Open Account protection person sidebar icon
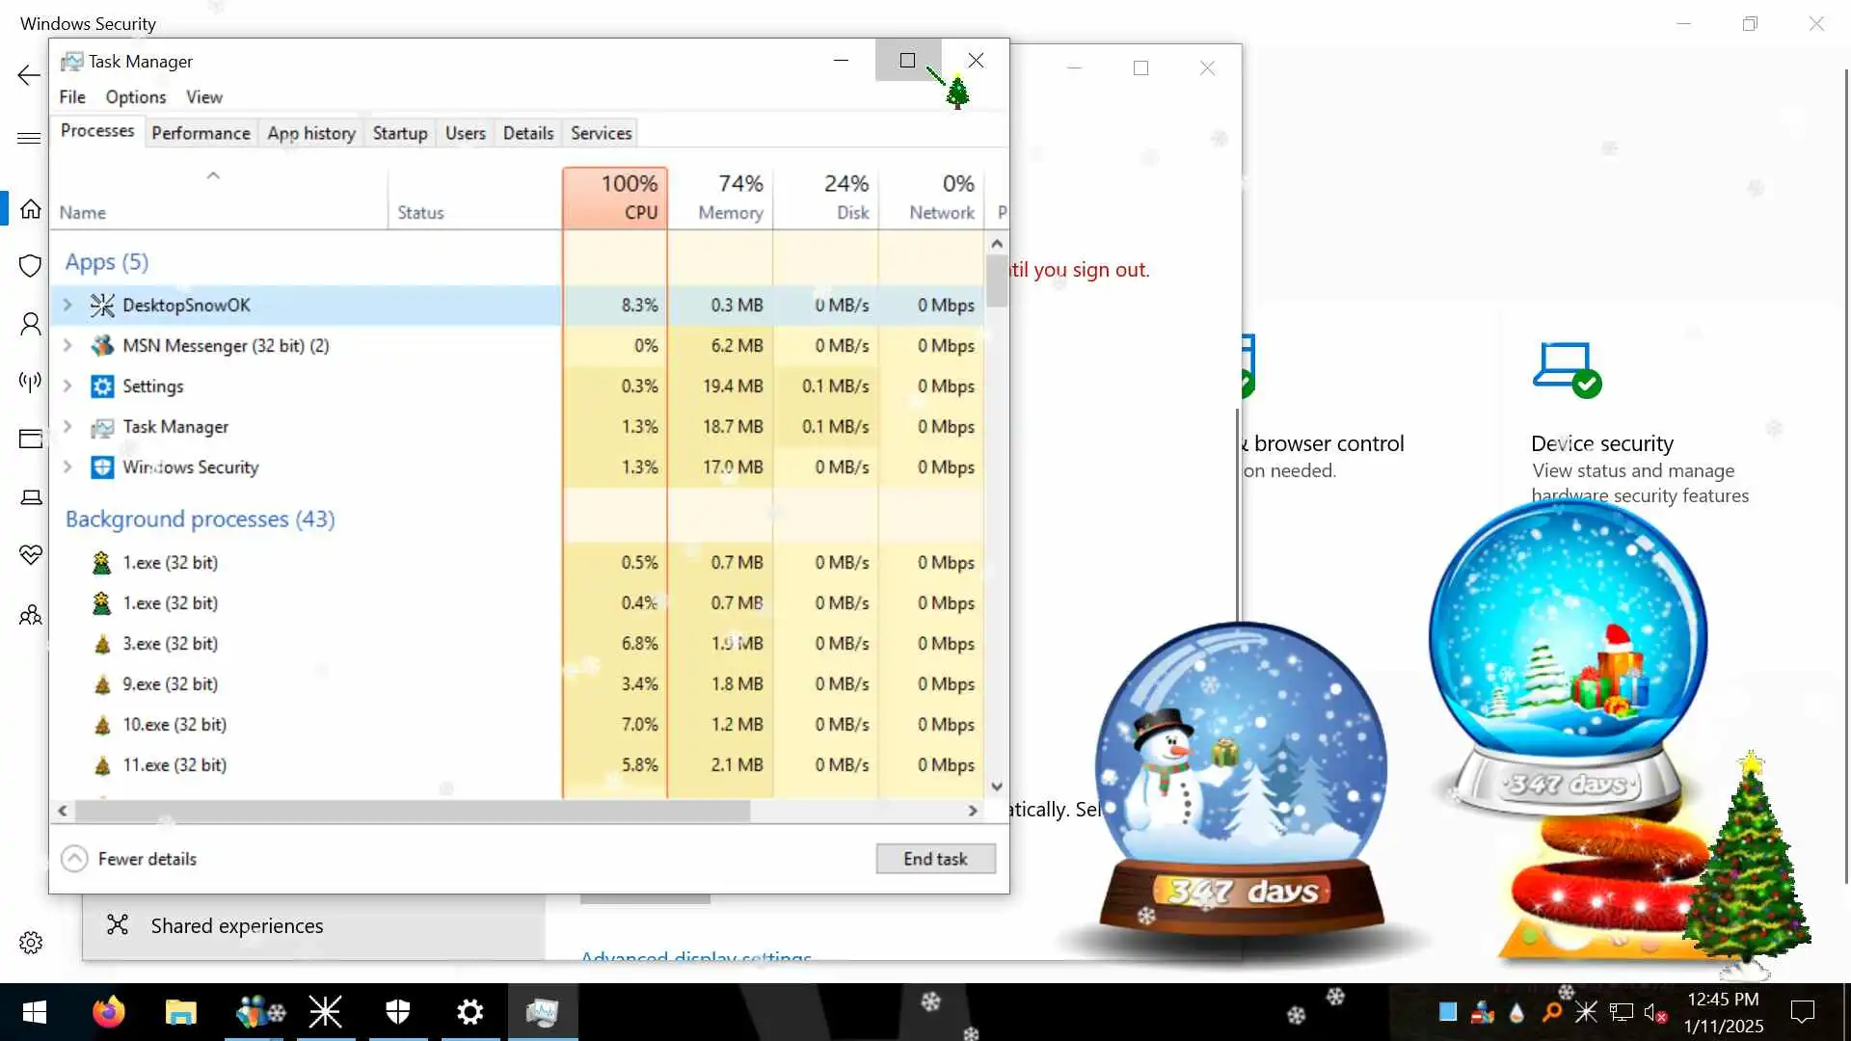Viewport: 1851px width, 1041px height. tap(31, 324)
